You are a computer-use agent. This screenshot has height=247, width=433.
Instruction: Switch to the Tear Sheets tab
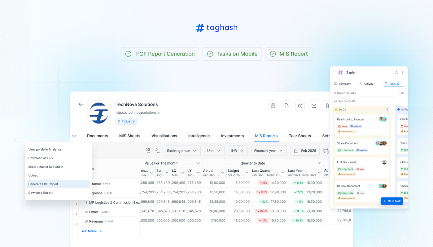(300, 136)
